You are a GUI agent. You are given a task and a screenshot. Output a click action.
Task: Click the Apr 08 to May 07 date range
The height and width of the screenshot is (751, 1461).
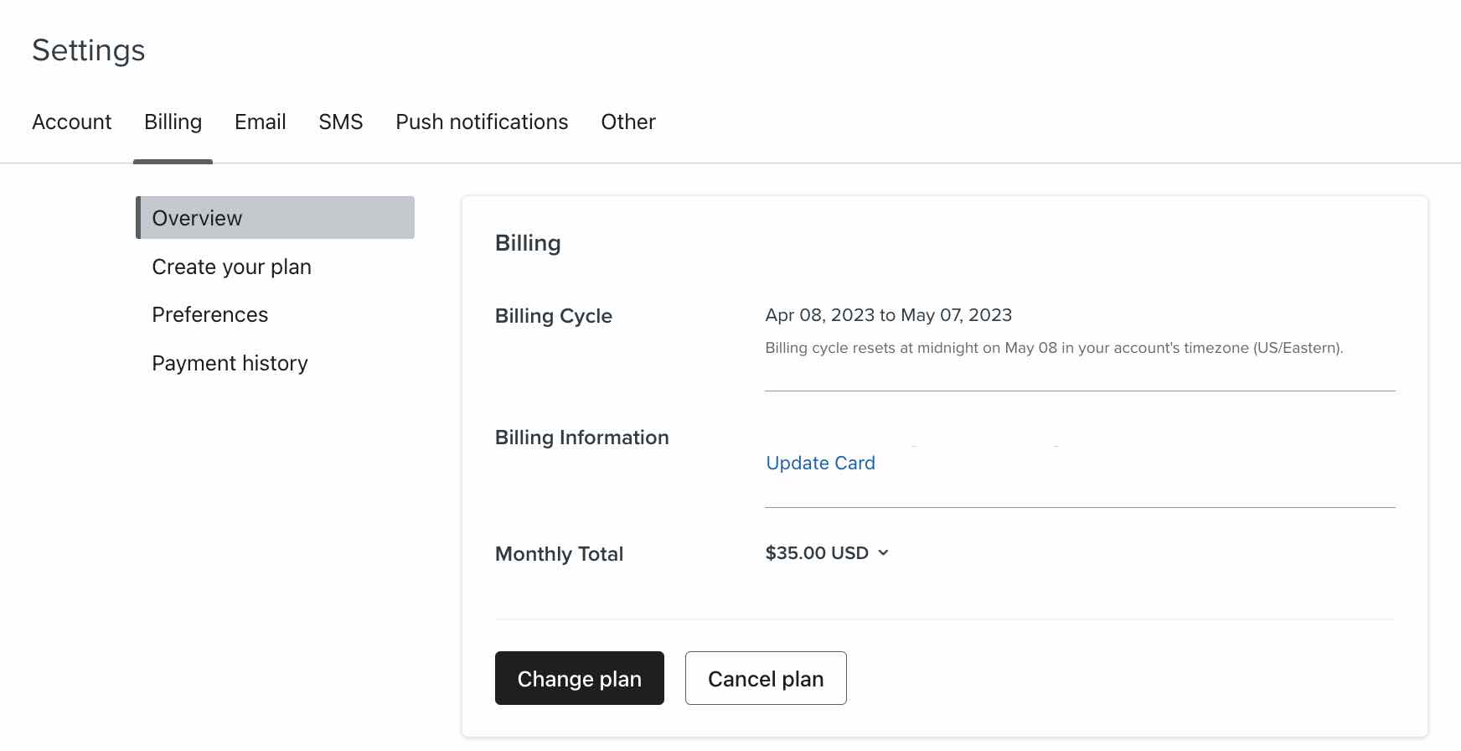888,315
